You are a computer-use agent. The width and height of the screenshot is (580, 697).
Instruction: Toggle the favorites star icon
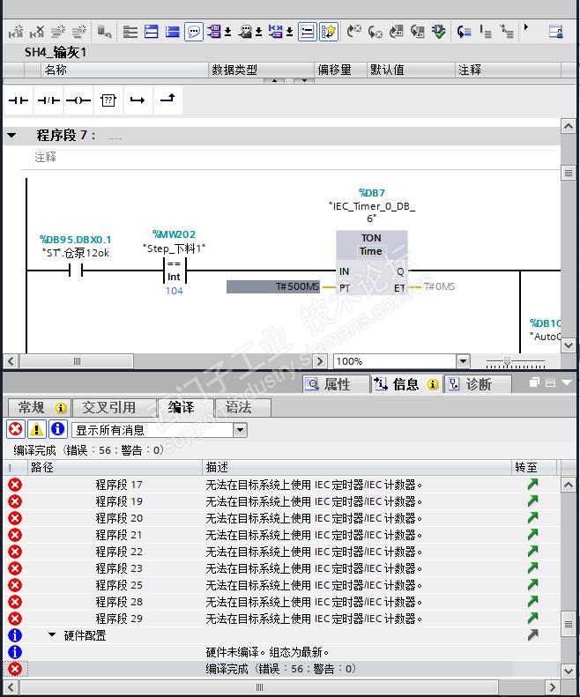coord(329,32)
